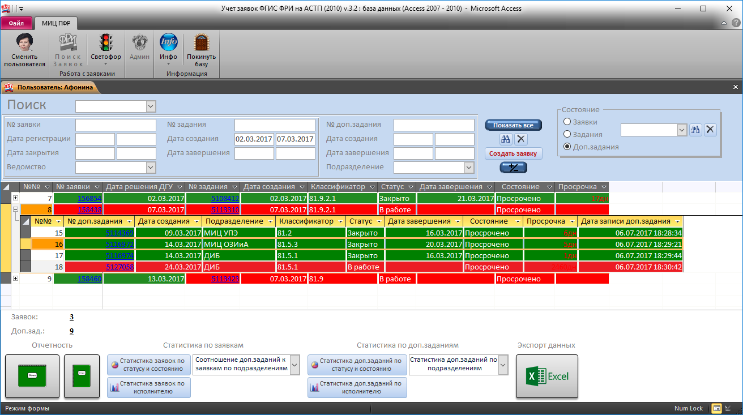The image size is (743, 415).
Task: Click the Показать все button
Action: coord(513,125)
